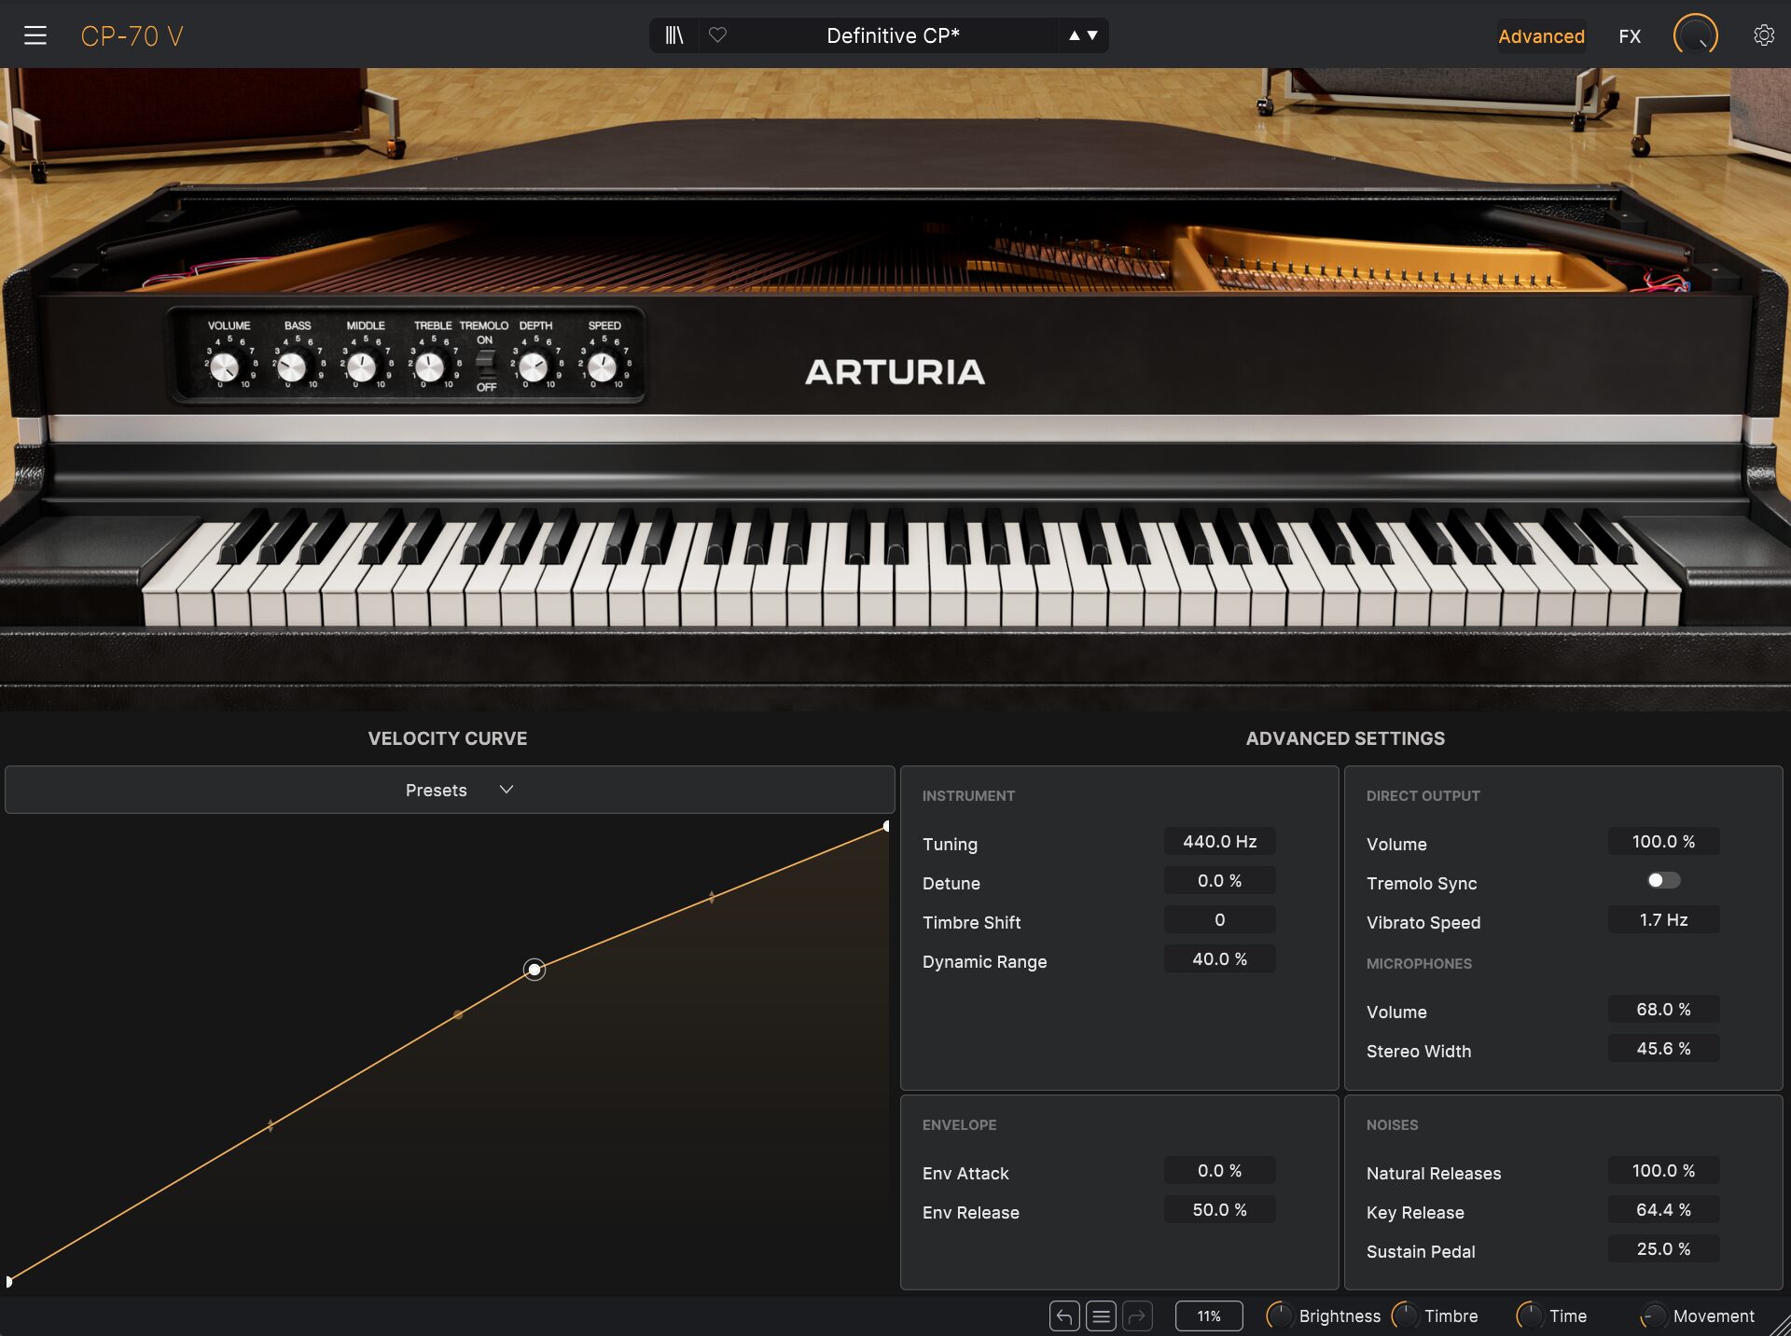Click the curve segment handle near the top
1791x1336 pixels.
[712, 897]
